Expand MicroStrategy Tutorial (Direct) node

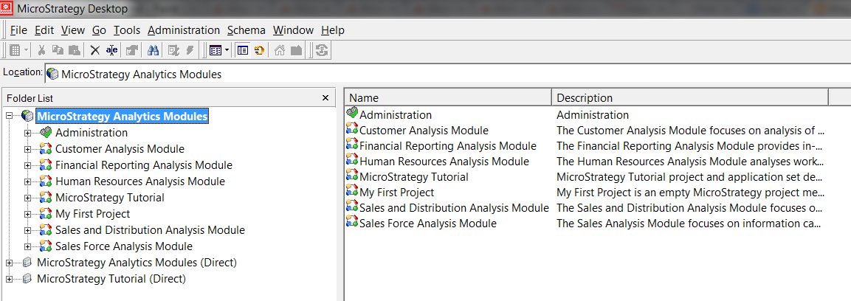coord(10,280)
